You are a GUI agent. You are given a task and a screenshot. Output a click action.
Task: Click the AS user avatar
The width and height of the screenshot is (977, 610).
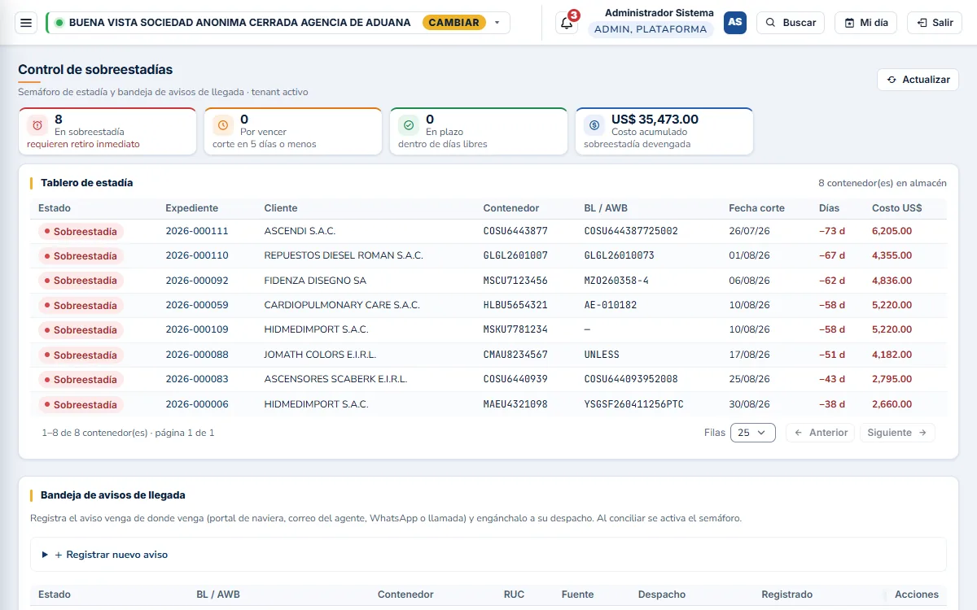(x=735, y=23)
